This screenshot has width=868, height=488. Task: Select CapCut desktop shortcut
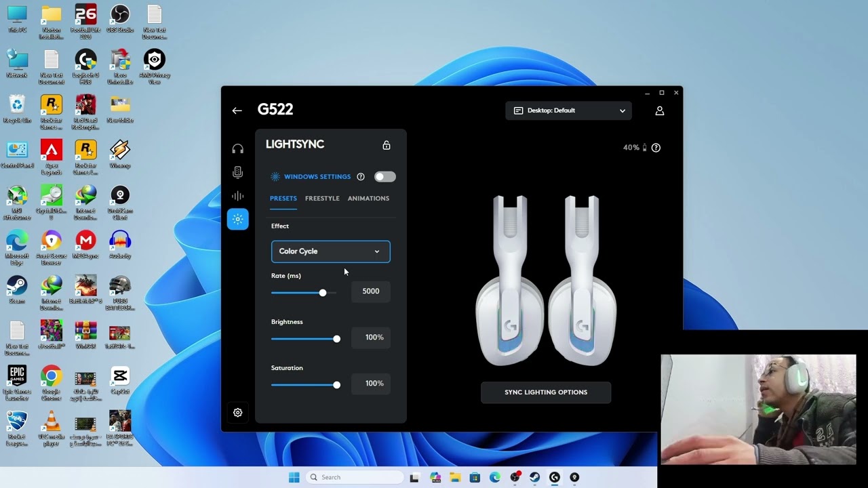click(x=120, y=380)
